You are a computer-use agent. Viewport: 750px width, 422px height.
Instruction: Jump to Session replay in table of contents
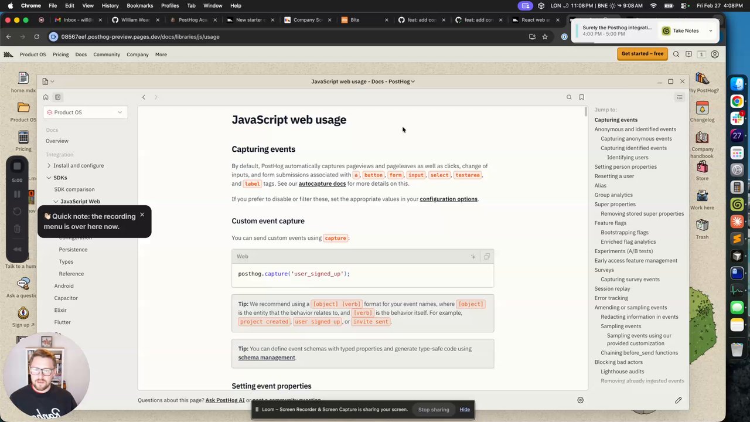point(612,289)
